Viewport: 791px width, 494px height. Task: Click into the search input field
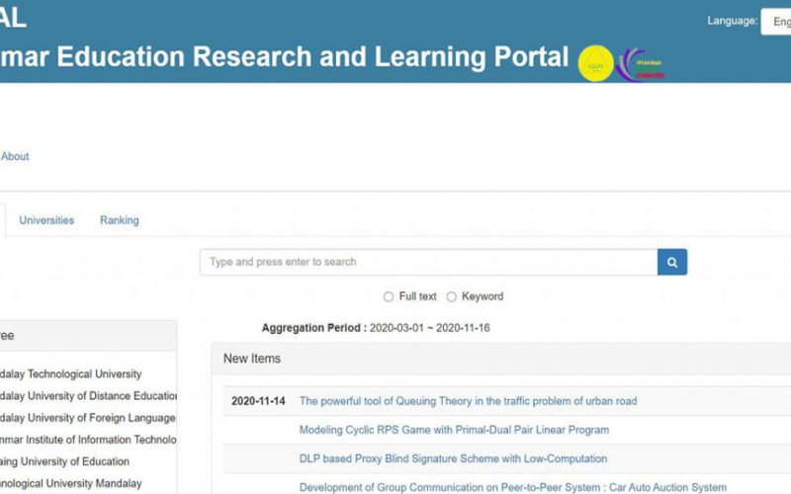428,262
